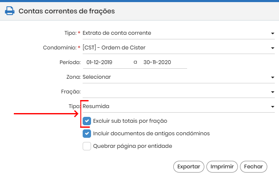
Task: Select the Extrato de conta corrente field
Action: click(178, 33)
